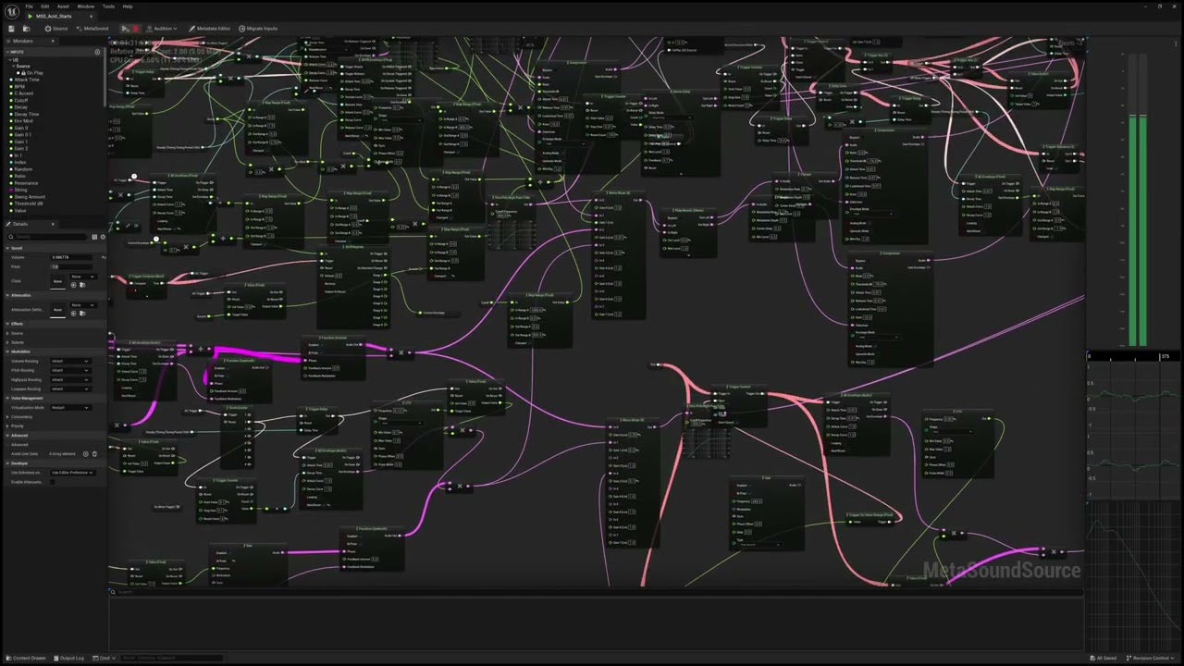Screen dimensions: 1184x666
Task: Open the Class asset dropdown
Action: 83,276
